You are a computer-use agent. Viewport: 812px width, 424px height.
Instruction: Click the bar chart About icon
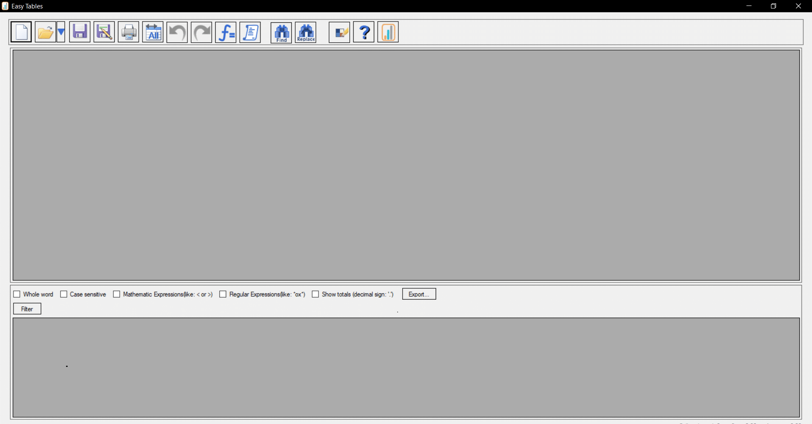coord(388,32)
